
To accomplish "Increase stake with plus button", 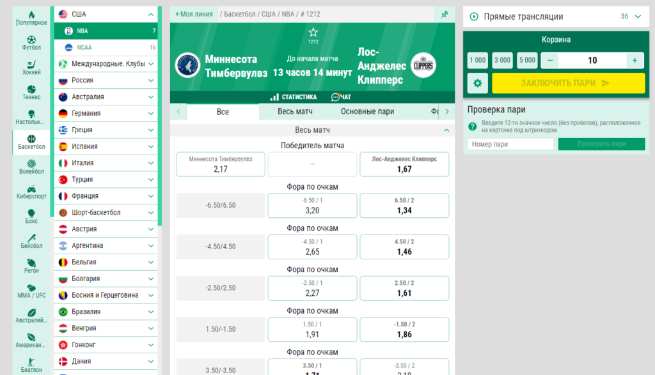I will point(635,61).
